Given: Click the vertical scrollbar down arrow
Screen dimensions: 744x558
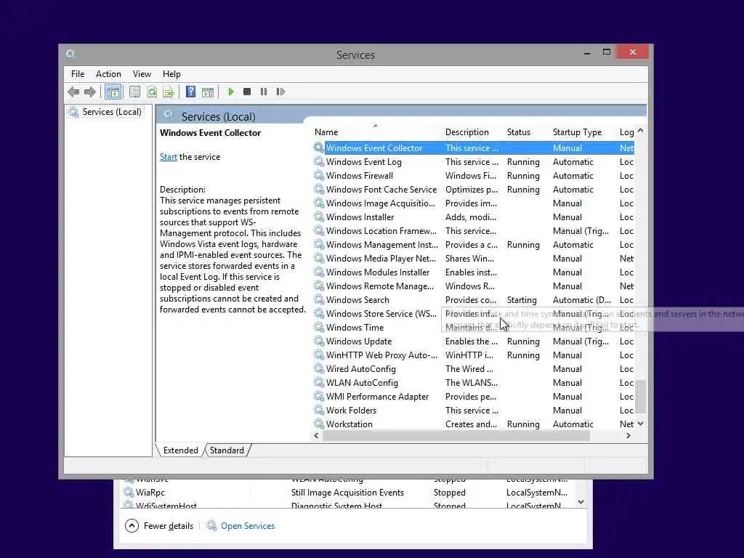Looking at the screenshot, I should (641, 424).
